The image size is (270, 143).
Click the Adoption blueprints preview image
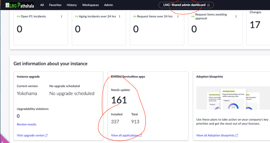tap(233, 98)
